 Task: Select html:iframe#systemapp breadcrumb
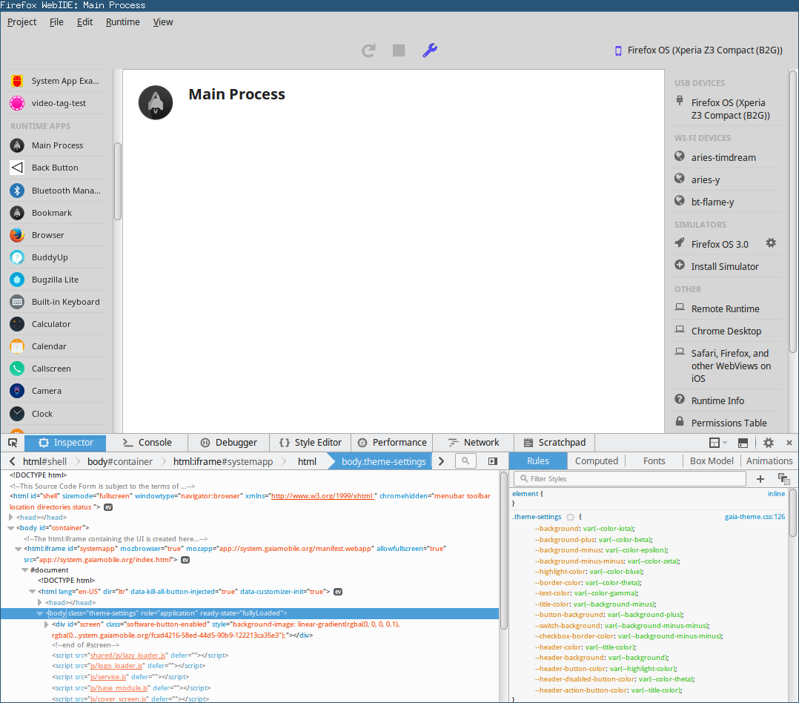coord(222,461)
